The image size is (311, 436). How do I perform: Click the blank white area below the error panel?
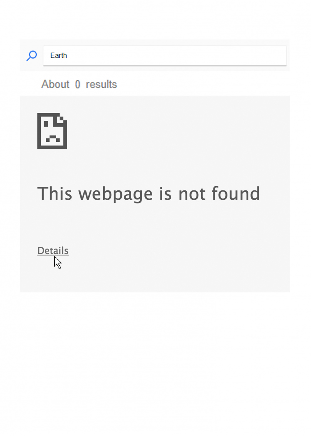click(x=155, y=358)
